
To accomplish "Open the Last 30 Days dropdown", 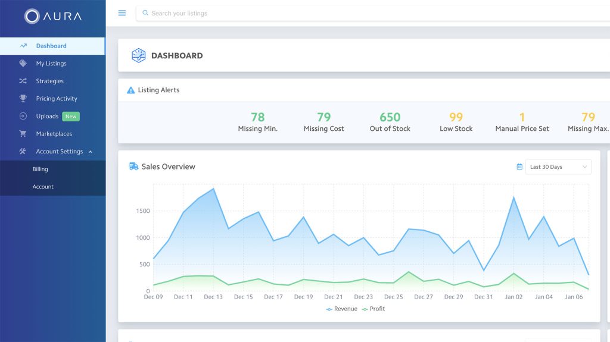I will [x=558, y=167].
